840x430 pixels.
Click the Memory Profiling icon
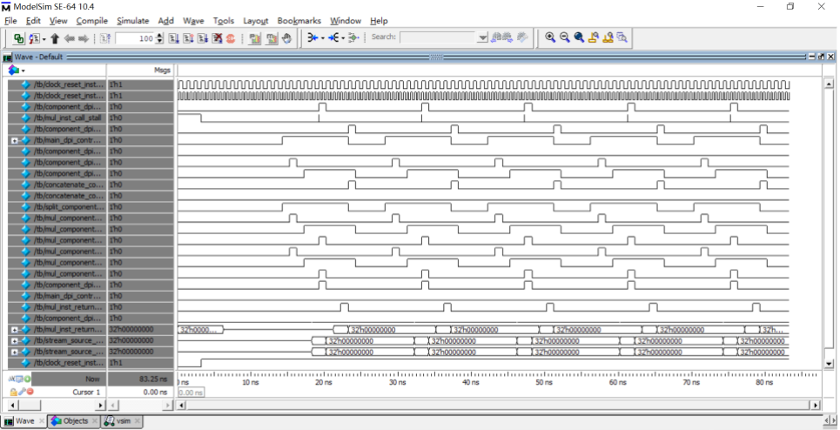click(x=272, y=38)
